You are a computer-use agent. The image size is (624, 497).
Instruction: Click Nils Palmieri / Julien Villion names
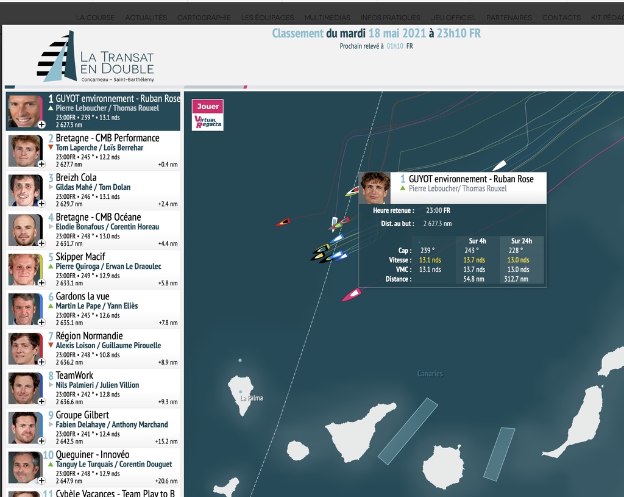coord(97,385)
